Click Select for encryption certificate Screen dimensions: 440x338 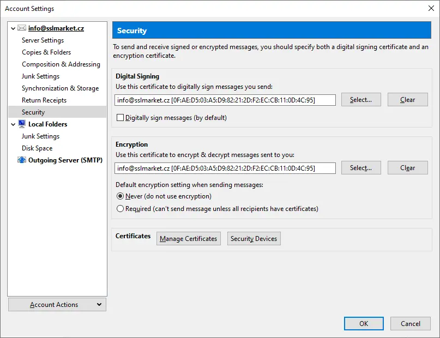click(x=361, y=168)
